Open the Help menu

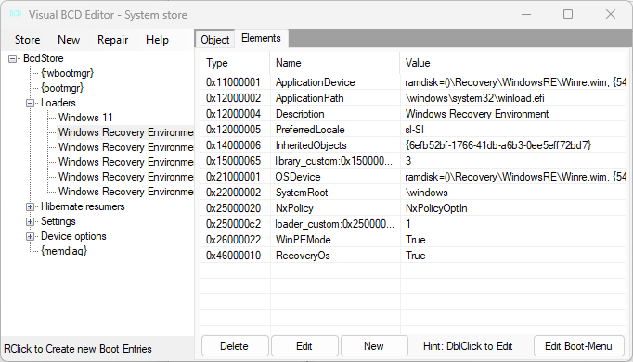pyautogui.click(x=157, y=40)
